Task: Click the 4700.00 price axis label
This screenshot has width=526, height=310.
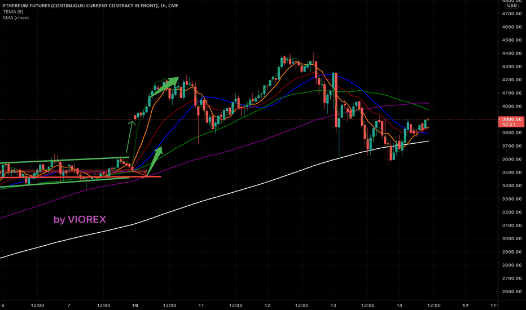Action: pos(512,14)
